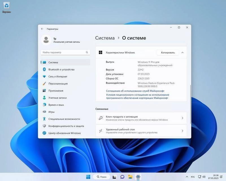
Task: Open the notification bell in the tray
Action: coord(221,177)
